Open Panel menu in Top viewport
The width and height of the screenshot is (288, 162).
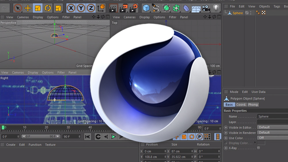pos(184,17)
